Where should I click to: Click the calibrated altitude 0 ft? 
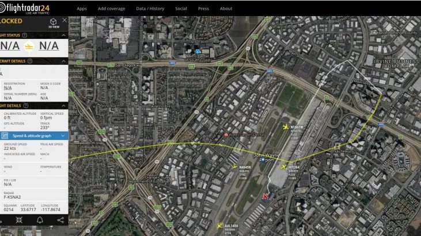pyautogui.click(x=7, y=118)
